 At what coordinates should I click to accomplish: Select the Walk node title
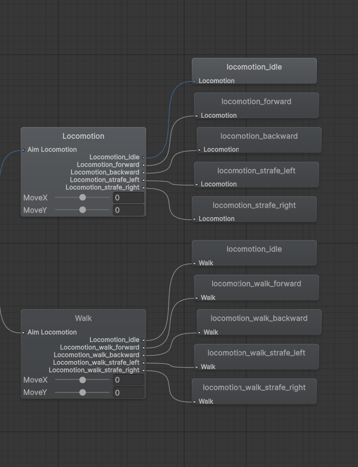pos(83,318)
